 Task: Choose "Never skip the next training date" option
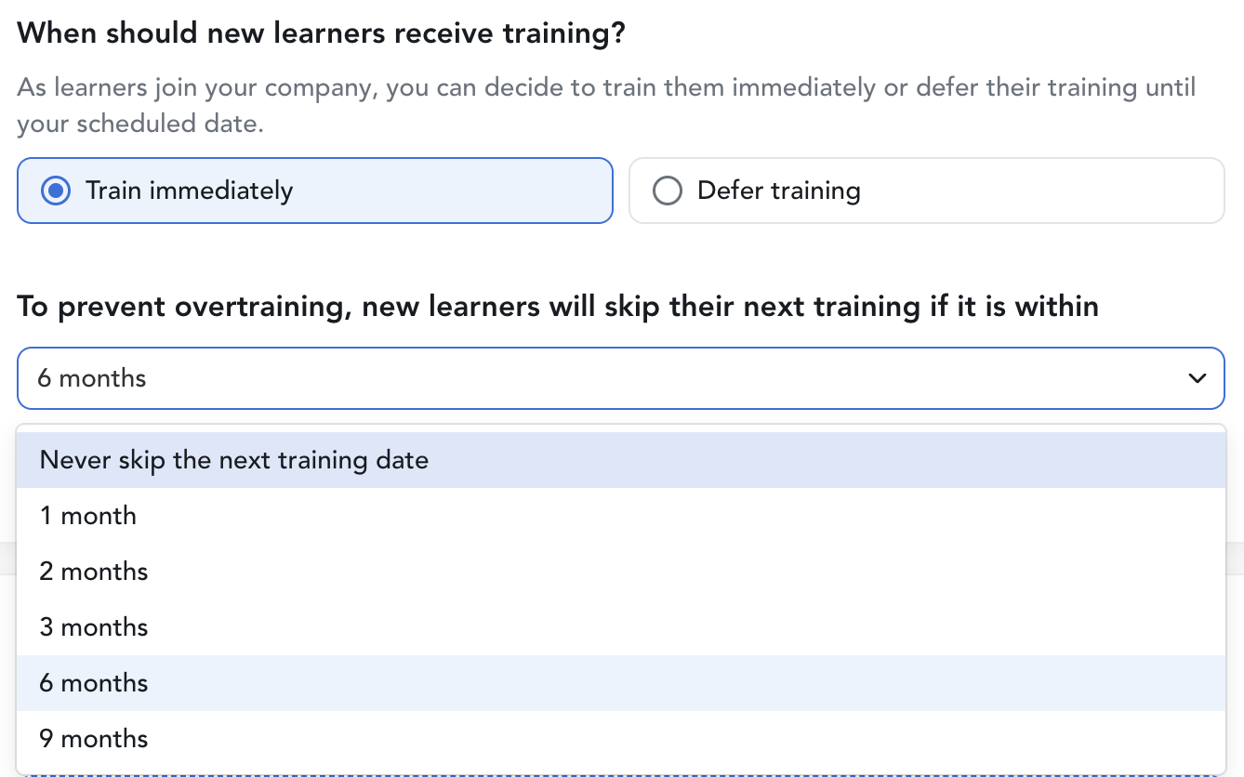pyautogui.click(x=234, y=460)
